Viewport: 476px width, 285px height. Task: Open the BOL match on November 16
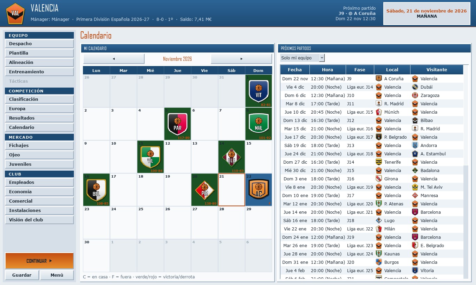96,190
